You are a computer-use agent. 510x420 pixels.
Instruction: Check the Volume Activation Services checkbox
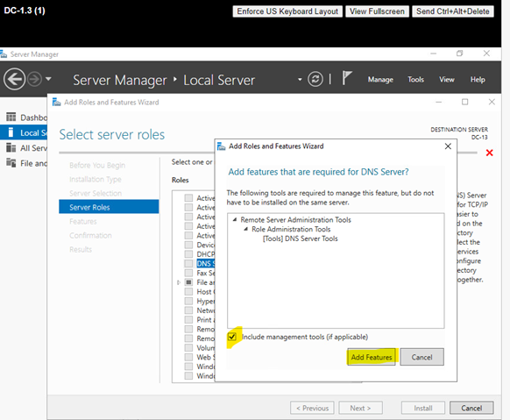pos(188,348)
